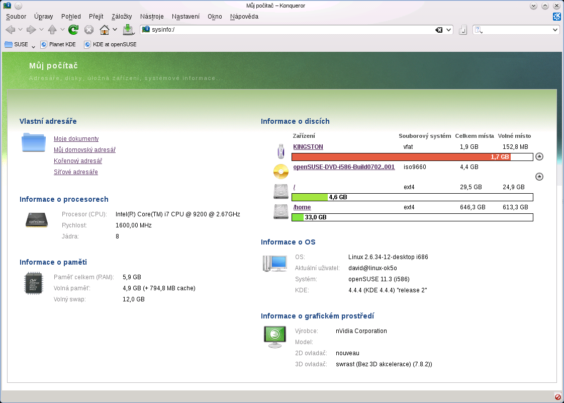Click the status bar blocked icon

click(x=557, y=396)
